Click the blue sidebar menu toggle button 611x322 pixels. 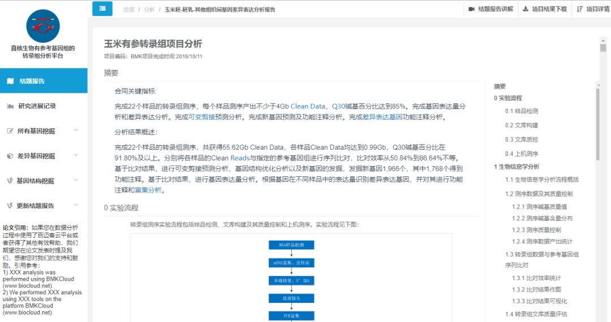click(102, 8)
